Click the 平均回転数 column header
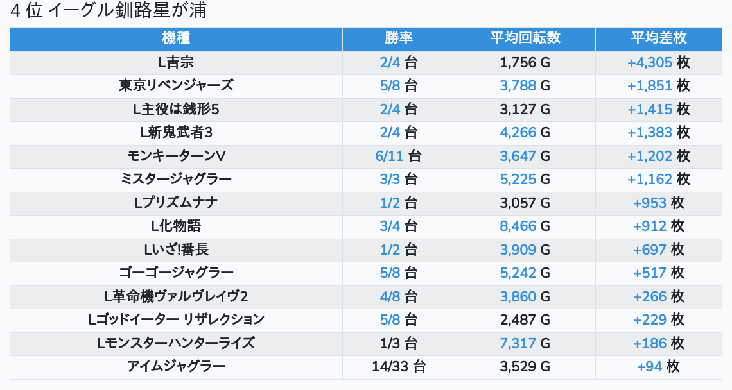The width and height of the screenshot is (732, 390). tap(525, 38)
